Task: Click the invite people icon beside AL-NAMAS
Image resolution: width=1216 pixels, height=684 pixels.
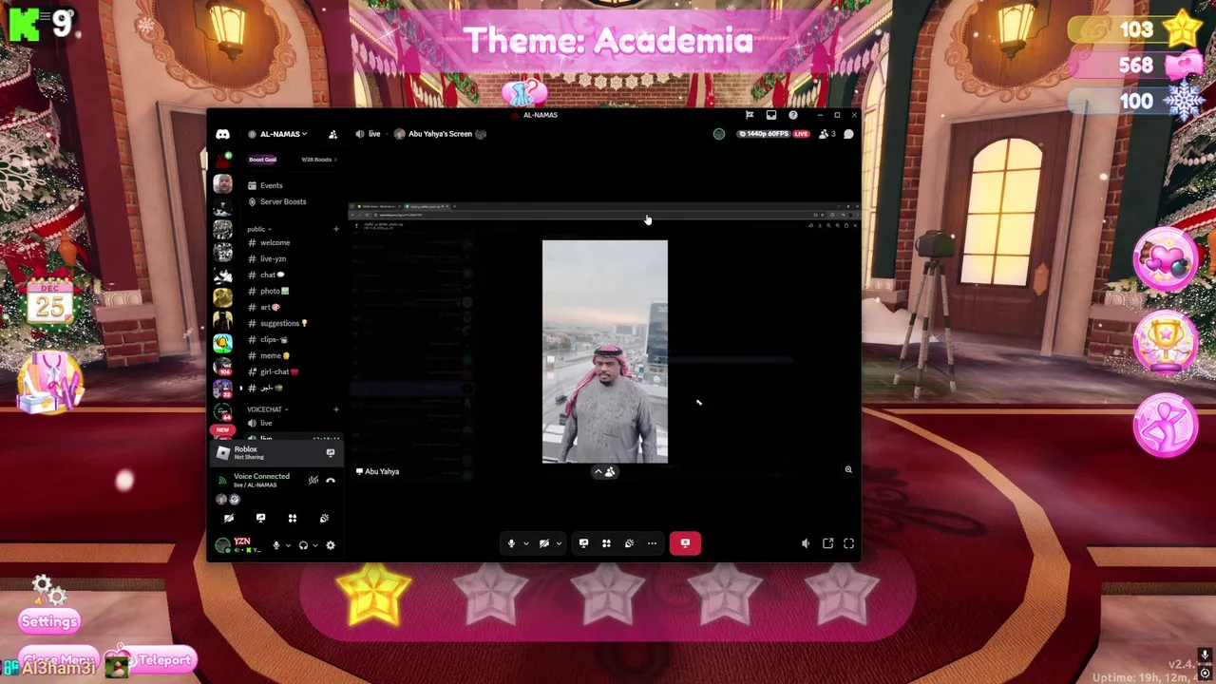Action: click(332, 134)
